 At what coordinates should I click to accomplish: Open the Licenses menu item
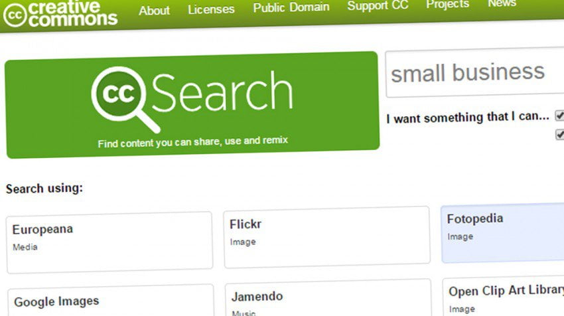coord(211,9)
